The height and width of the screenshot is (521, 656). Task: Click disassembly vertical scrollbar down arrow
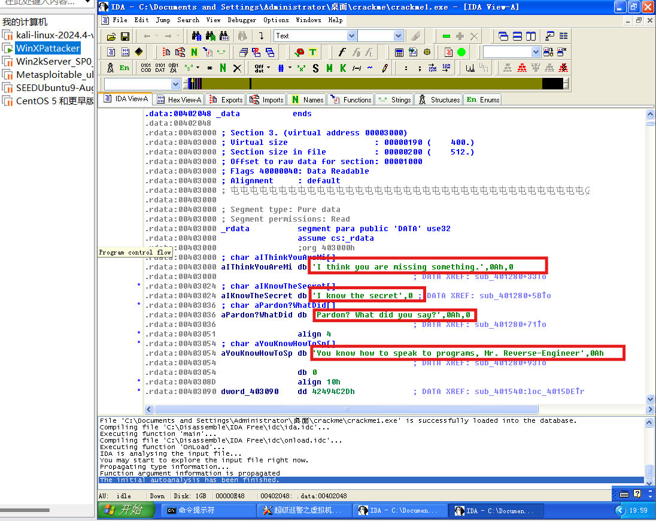650,399
